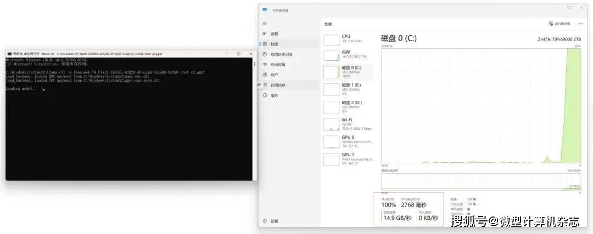Click the 100% active time value
Screen dimensions: 593x234
pyautogui.click(x=388, y=205)
